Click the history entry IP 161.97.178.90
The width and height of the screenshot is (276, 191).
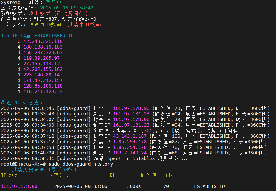pos(19,186)
